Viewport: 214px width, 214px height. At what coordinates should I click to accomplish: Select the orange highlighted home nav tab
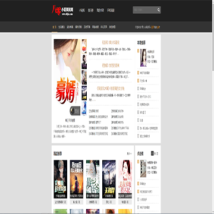pos(54,27)
